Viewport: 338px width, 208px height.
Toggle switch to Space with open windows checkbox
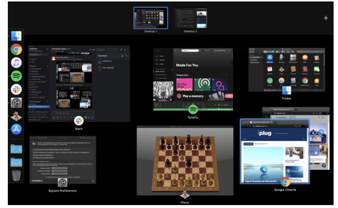pos(34,152)
